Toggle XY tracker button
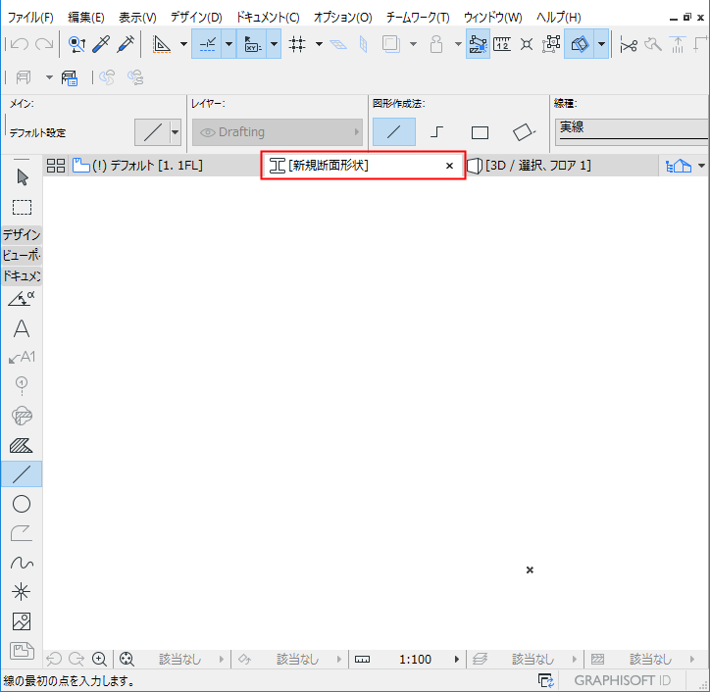This screenshot has width=710, height=692. click(252, 44)
